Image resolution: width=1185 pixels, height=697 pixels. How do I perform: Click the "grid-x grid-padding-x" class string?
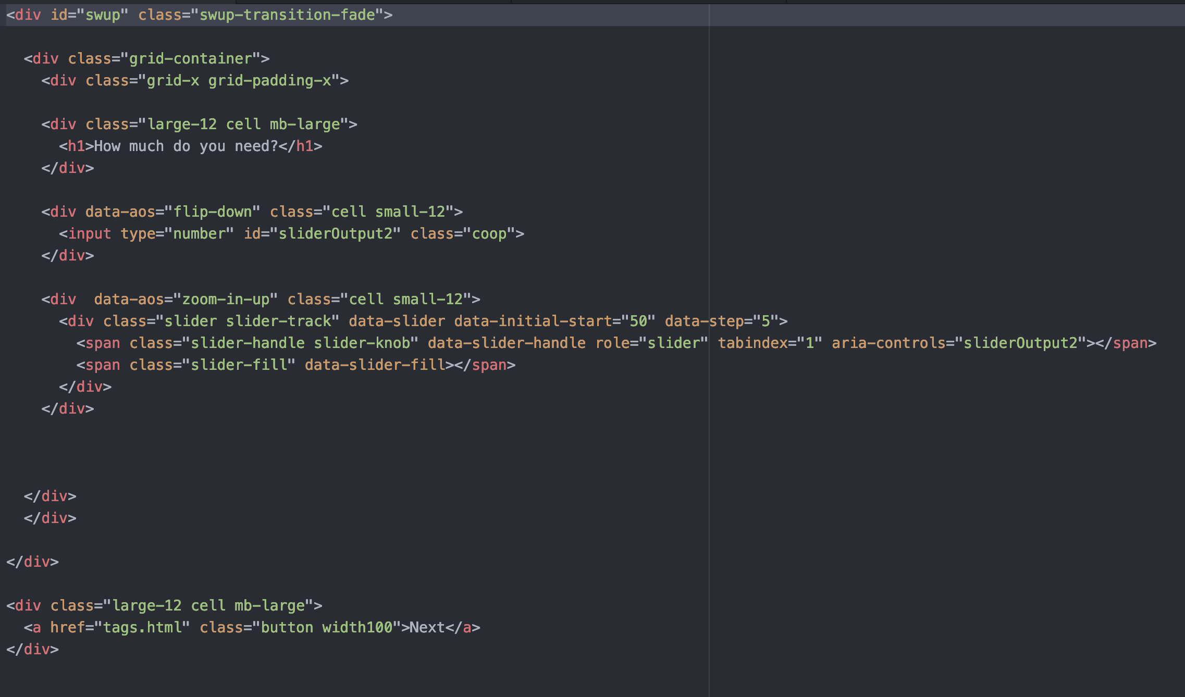(x=239, y=80)
